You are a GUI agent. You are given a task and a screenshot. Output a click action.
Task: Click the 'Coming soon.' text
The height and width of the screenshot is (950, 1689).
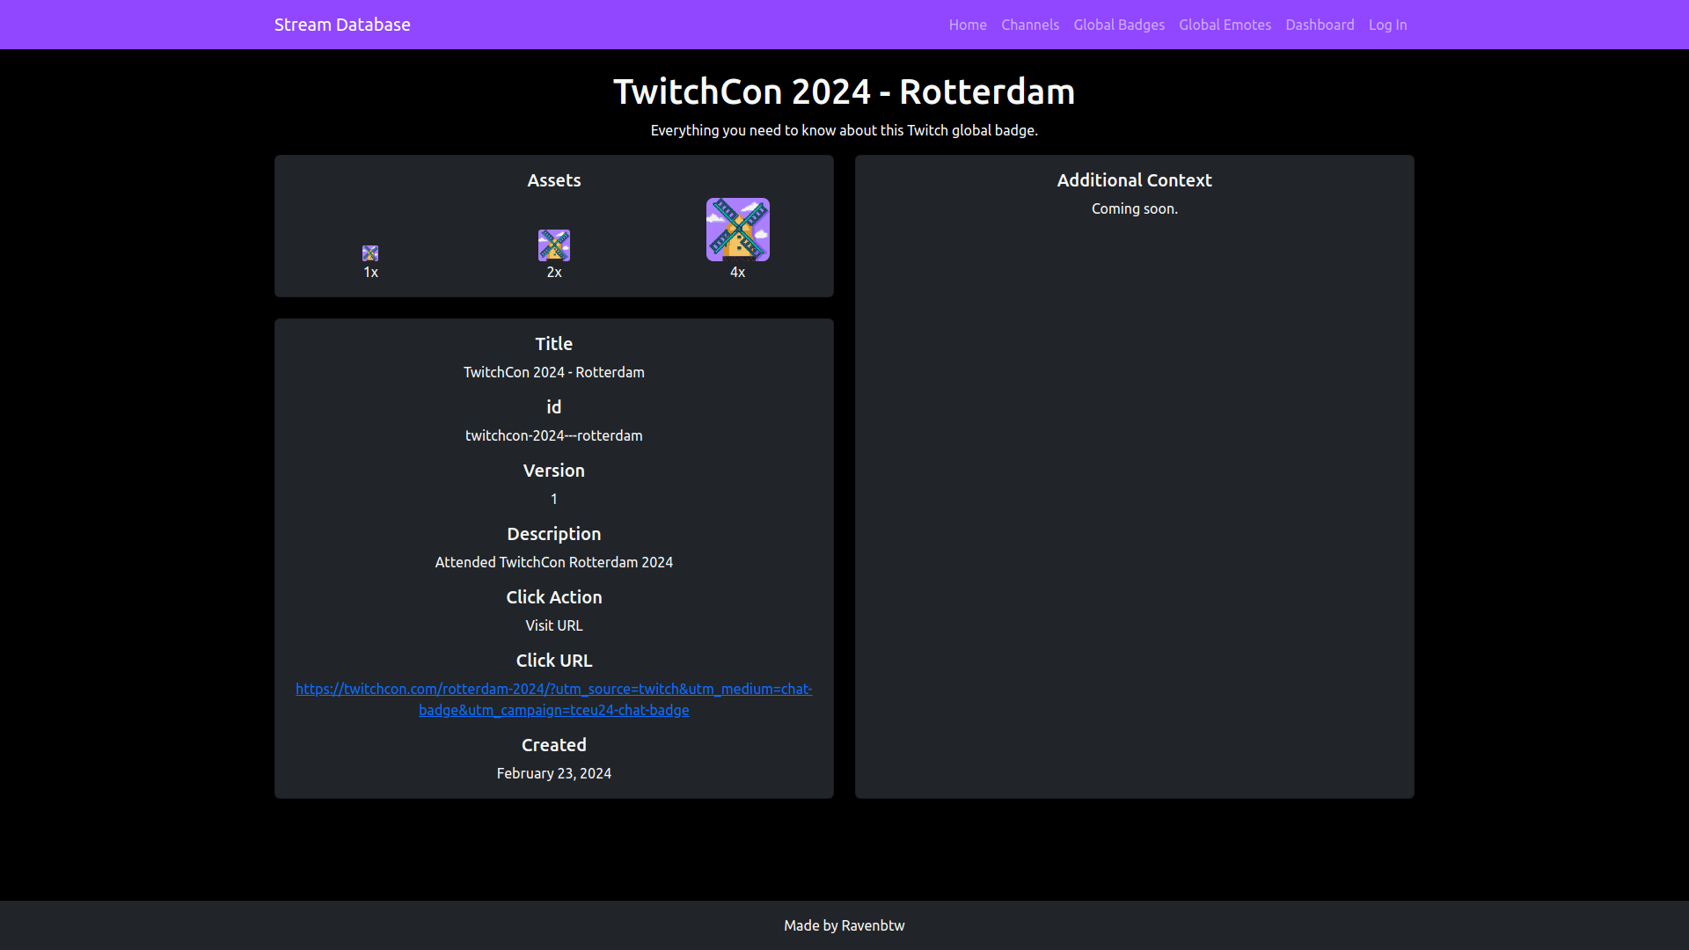coord(1135,208)
